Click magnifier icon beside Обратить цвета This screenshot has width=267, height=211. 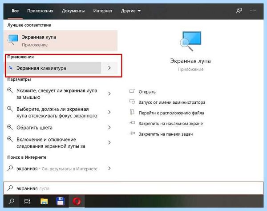coord(10,127)
